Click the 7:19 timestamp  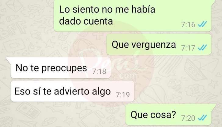point(123,95)
